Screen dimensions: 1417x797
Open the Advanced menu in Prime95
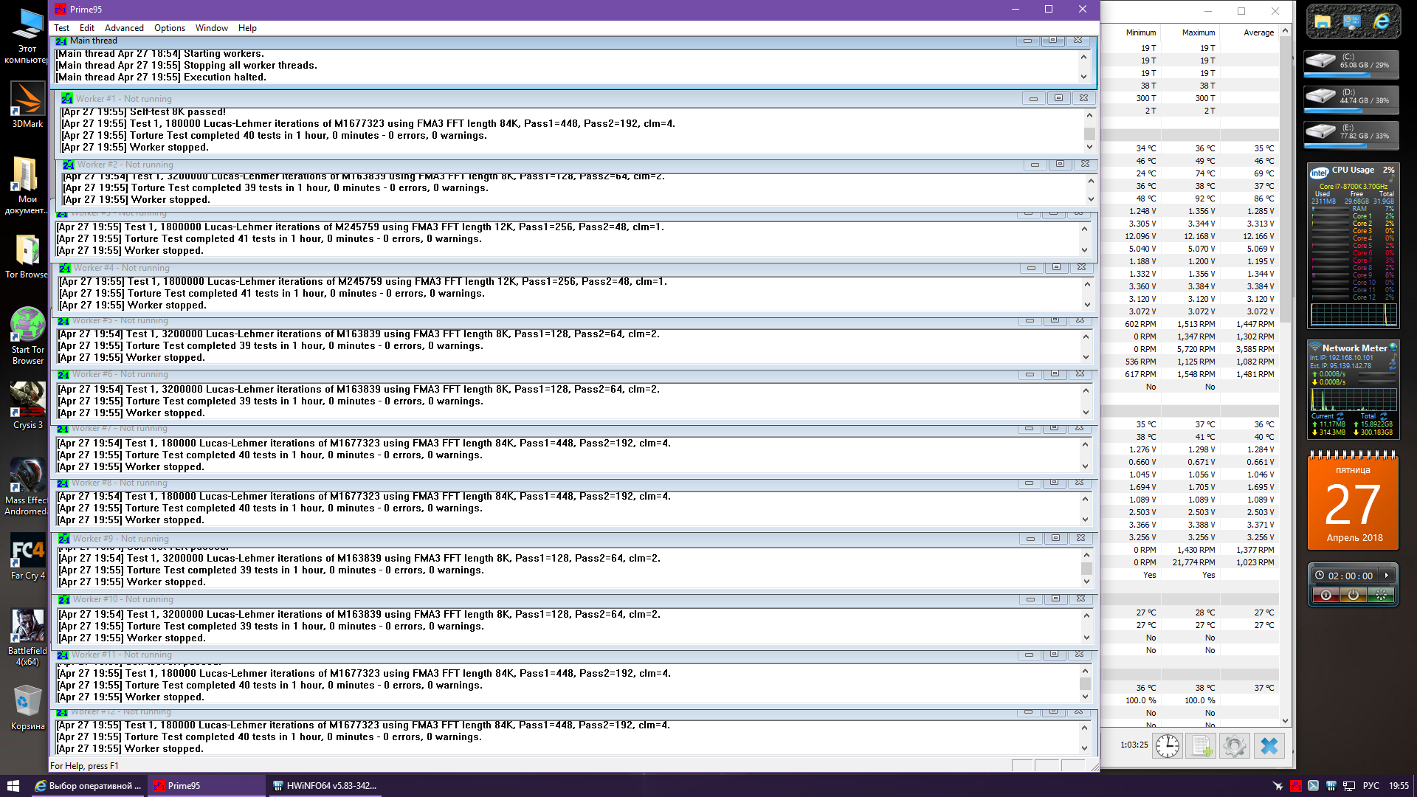point(124,28)
